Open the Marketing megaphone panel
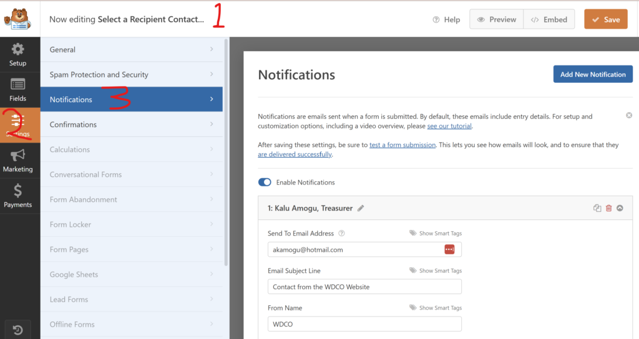 tap(17, 161)
